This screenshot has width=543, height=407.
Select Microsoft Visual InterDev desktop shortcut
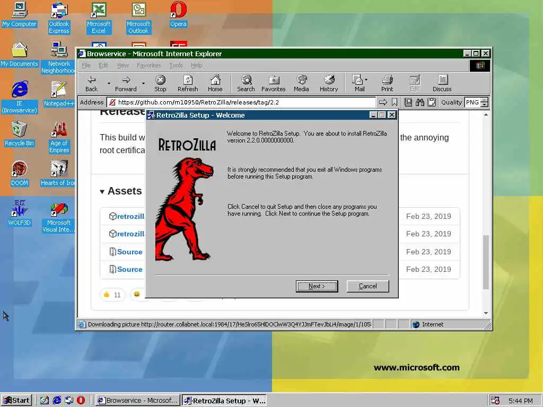pos(58,218)
